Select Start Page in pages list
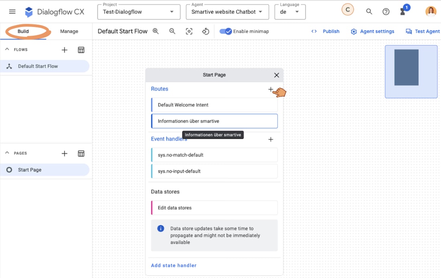The height and width of the screenshot is (278, 441). [x=45, y=170]
